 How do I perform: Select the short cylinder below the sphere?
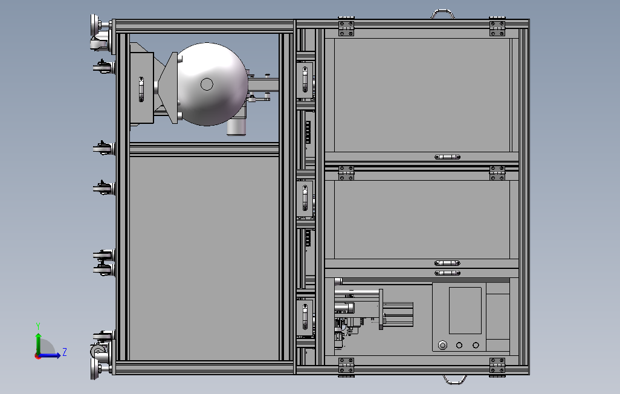coord(236,127)
